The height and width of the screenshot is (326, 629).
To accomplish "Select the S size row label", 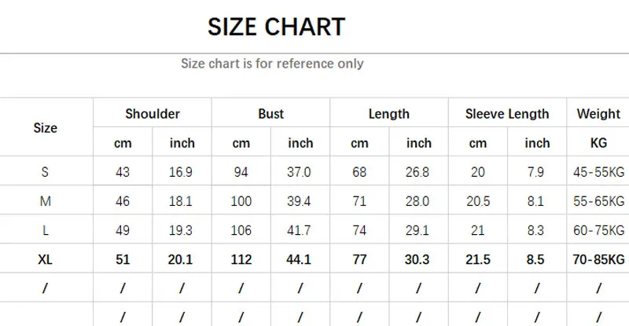I will coord(46,172).
